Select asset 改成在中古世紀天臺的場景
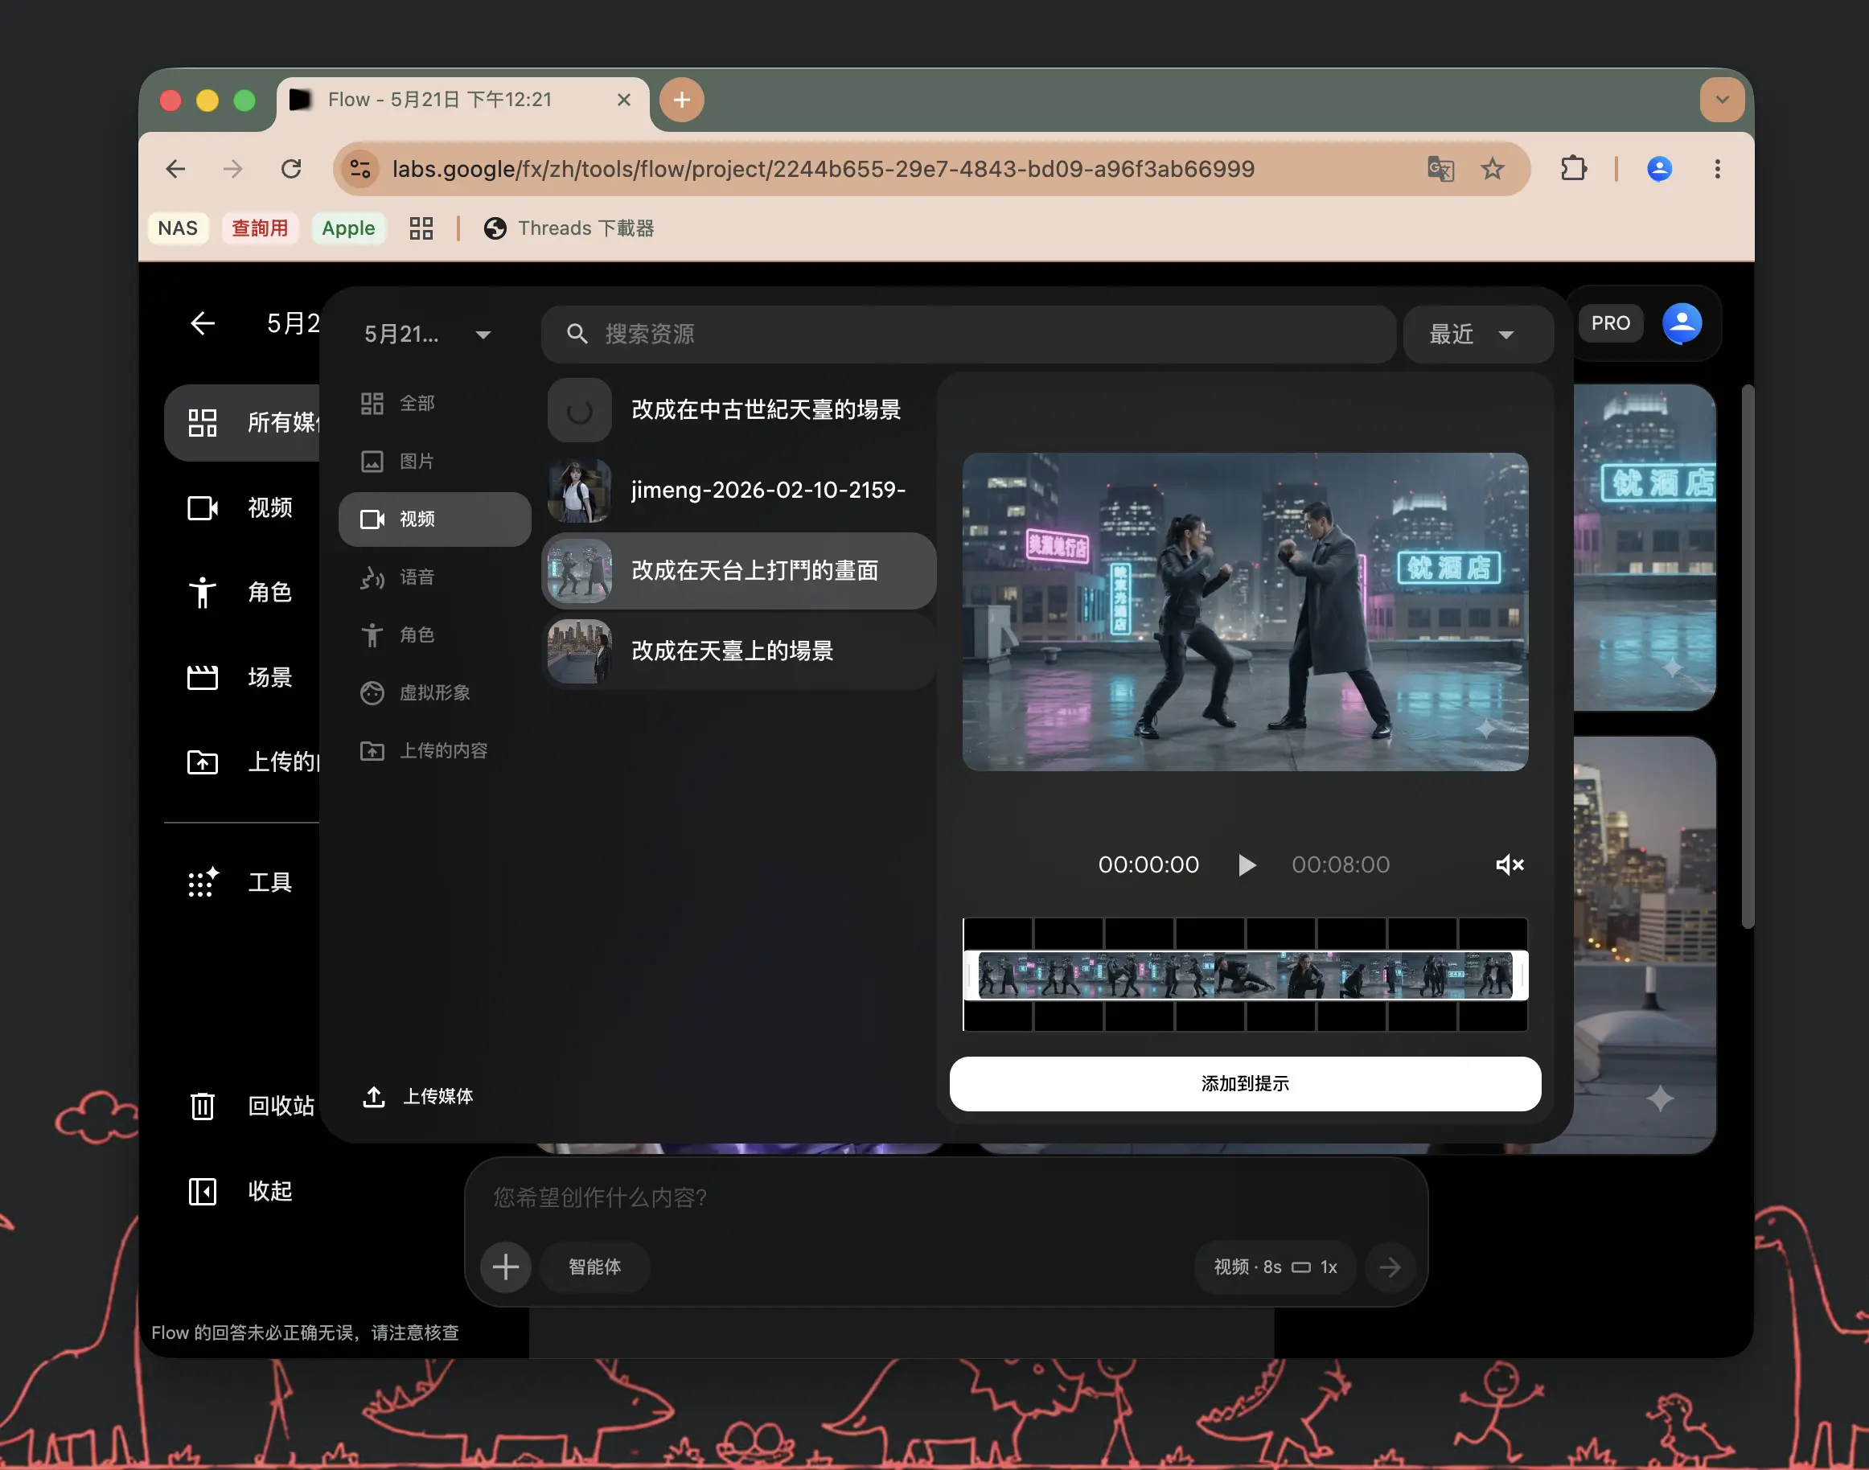 (738, 411)
